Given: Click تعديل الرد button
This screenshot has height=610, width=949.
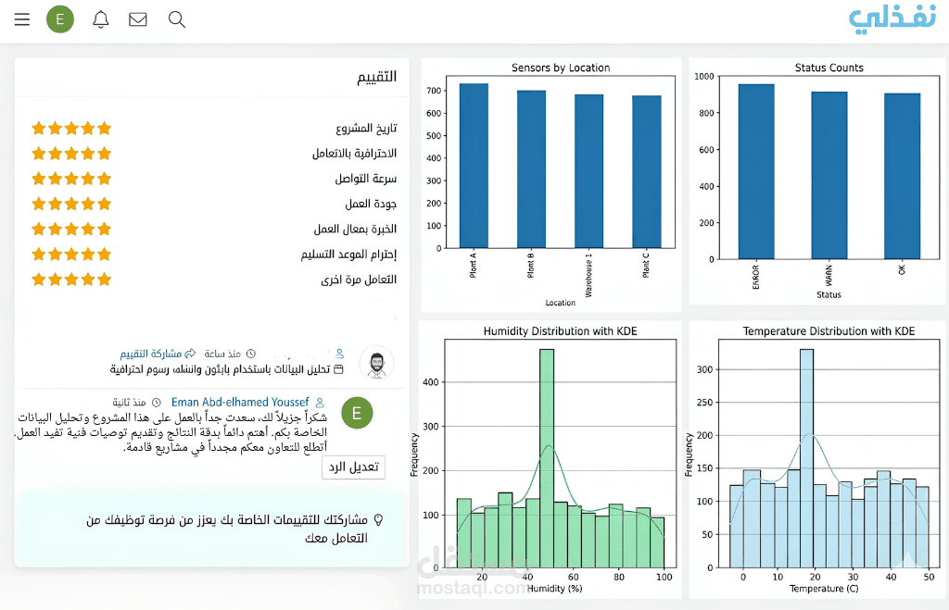Looking at the screenshot, I should pyautogui.click(x=353, y=467).
